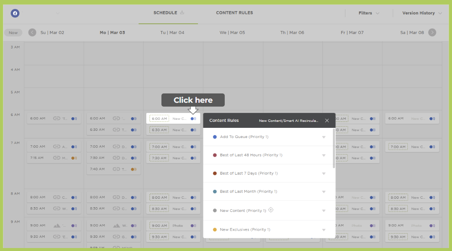Click the download icon beside SCHEDULE
The width and height of the screenshot is (452, 251).
click(x=182, y=13)
